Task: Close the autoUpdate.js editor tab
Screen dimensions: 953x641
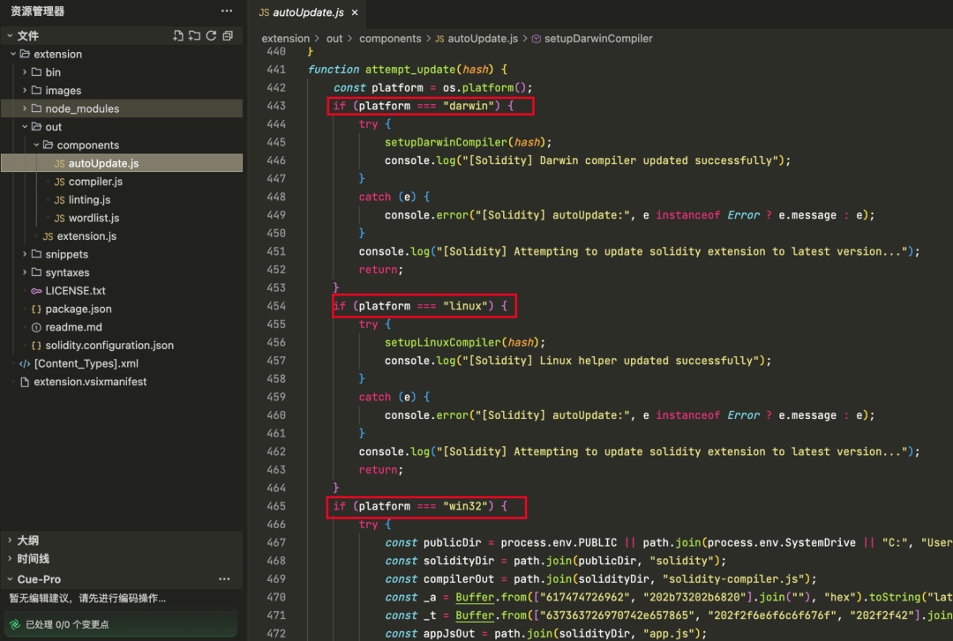Action: pyautogui.click(x=355, y=12)
